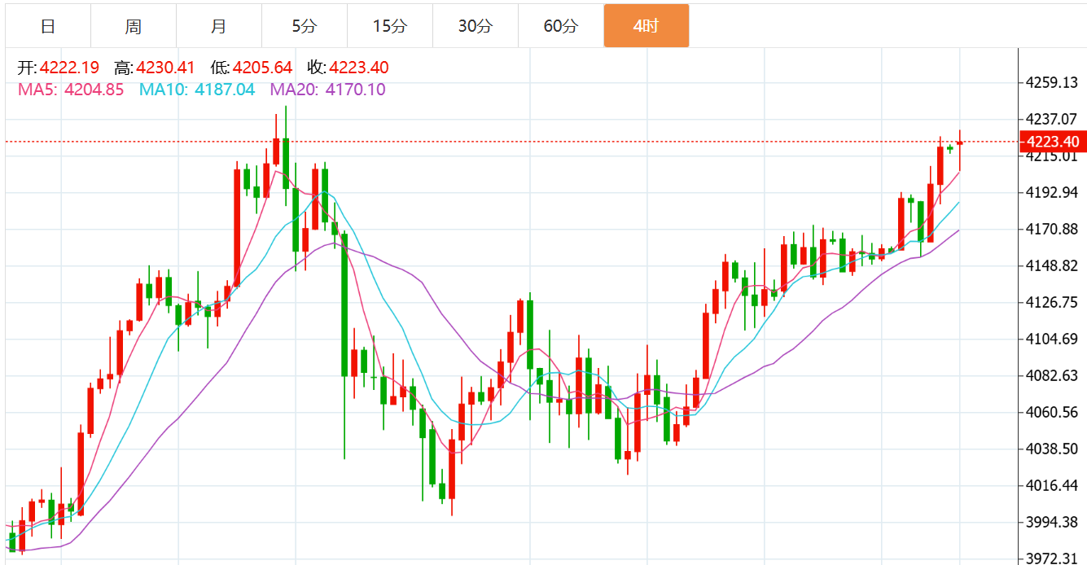Select the 30分 interval tab
Image resolution: width=1087 pixels, height=565 pixels.
pos(476,26)
